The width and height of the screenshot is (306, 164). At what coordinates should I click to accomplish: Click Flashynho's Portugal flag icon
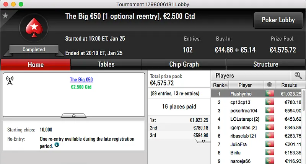click(x=269, y=93)
